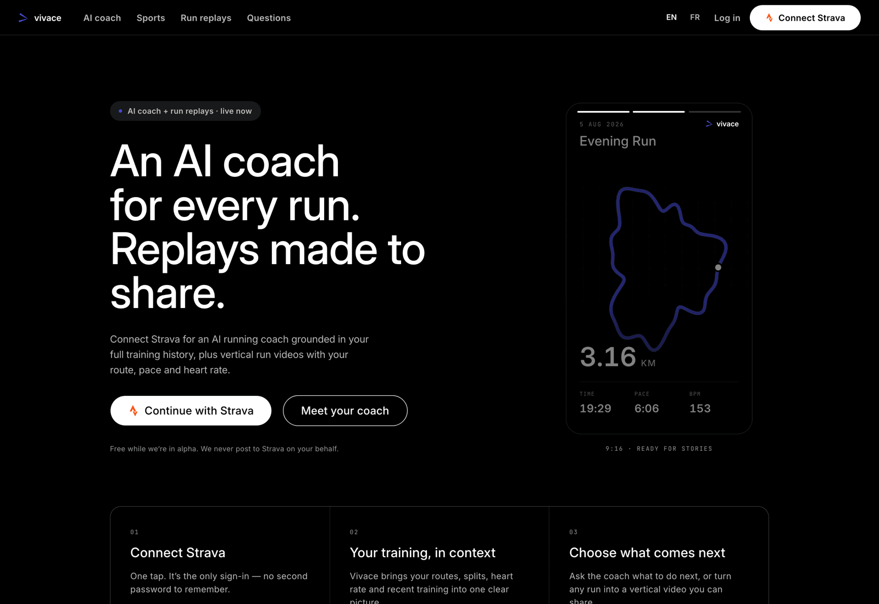The image size is (879, 604).
Task: Click the Log in link
Action: [727, 18]
